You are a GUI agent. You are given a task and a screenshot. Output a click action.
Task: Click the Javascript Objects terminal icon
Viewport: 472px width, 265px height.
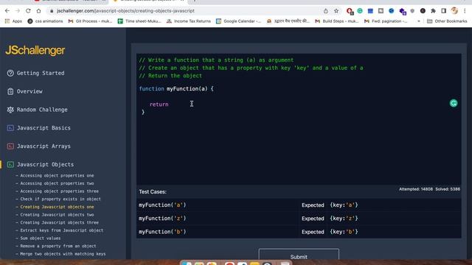click(x=10, y=165)
